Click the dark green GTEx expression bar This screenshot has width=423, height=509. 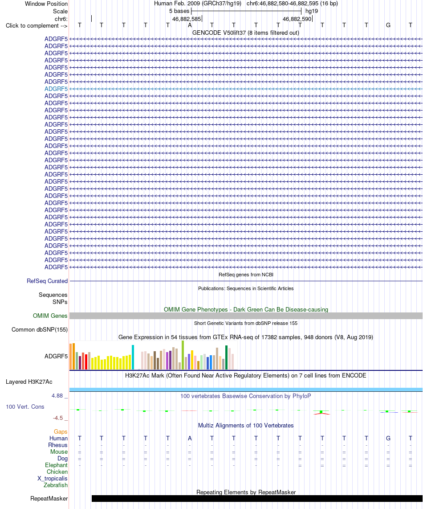pyautogui.click(x=227, y=357)
